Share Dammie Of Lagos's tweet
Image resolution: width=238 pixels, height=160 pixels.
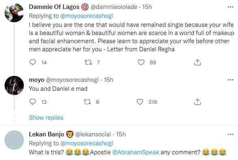click(x=197, y=62)
